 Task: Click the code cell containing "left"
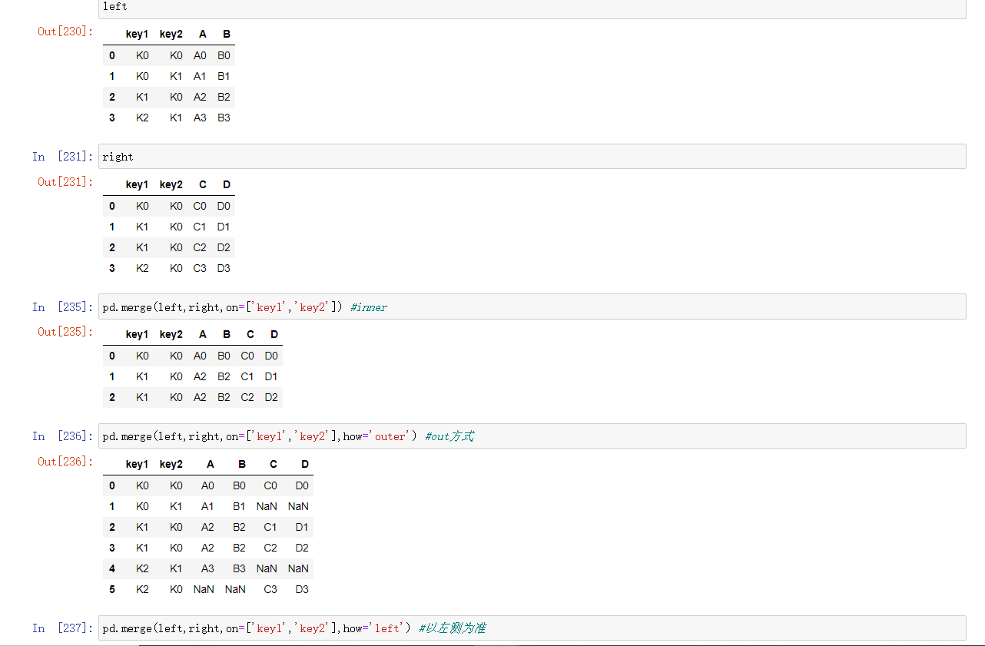[x=532, y=8]
